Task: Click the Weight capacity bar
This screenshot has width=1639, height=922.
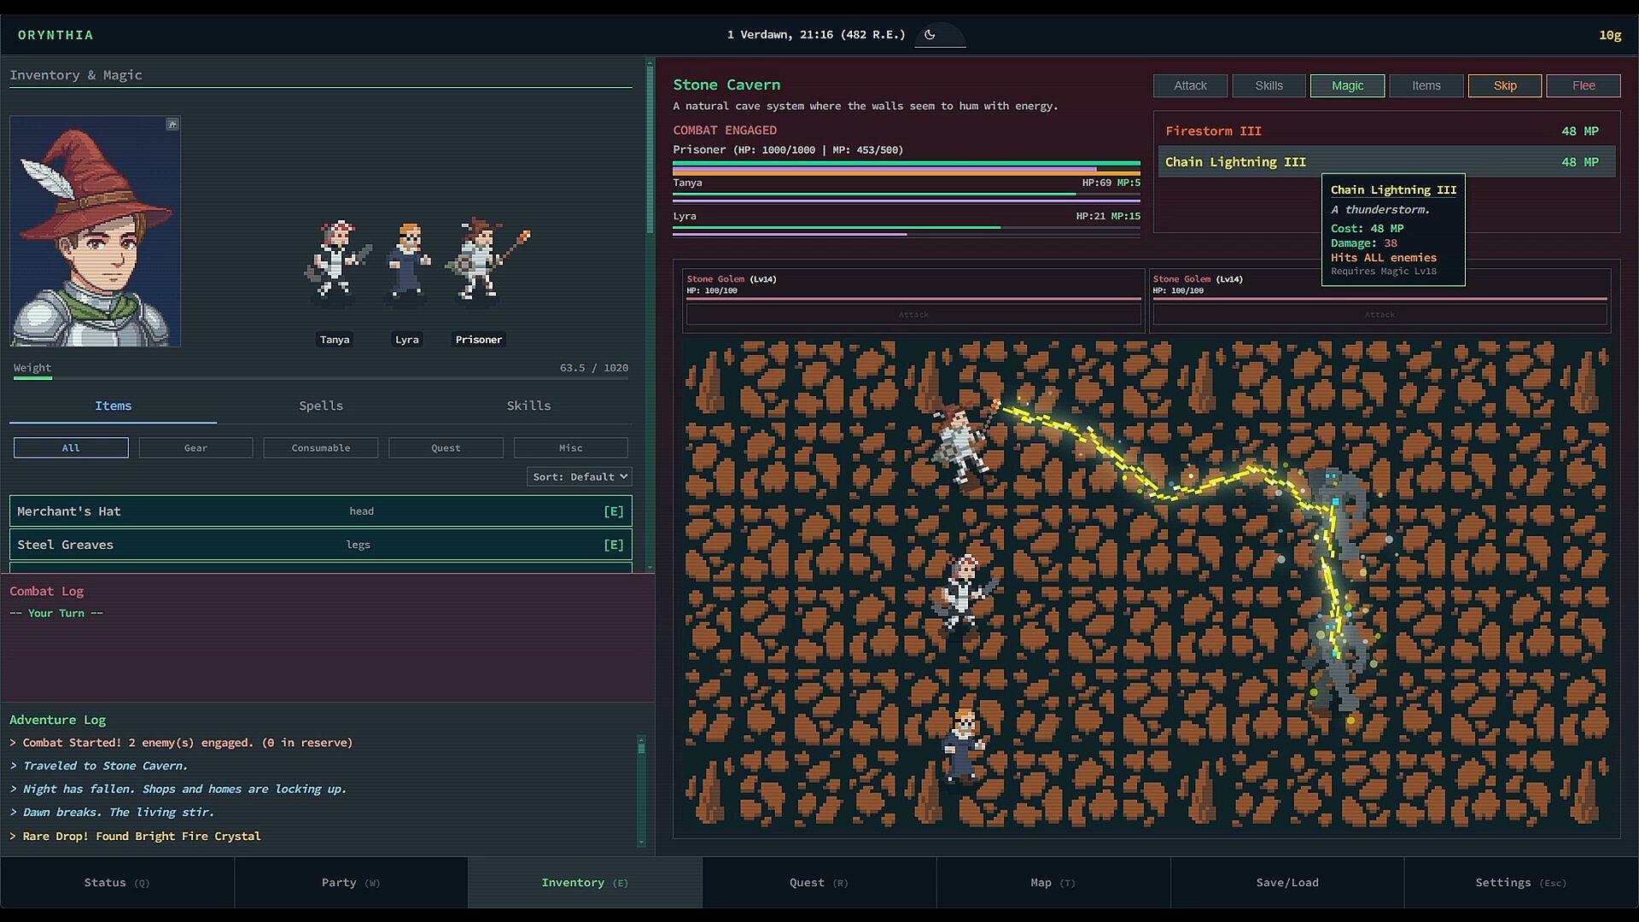Action: pos(321,377)
